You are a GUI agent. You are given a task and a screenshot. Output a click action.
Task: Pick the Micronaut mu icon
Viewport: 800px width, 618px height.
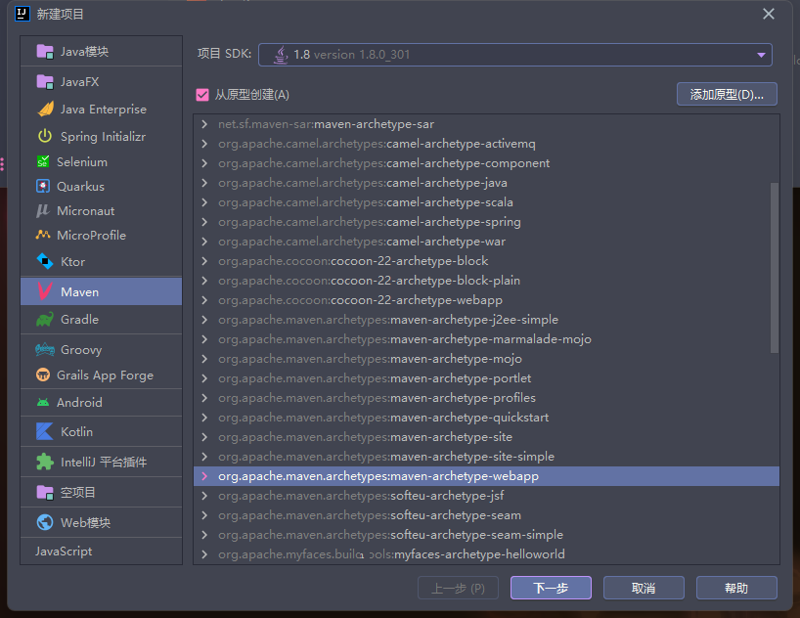pos(43,211)
